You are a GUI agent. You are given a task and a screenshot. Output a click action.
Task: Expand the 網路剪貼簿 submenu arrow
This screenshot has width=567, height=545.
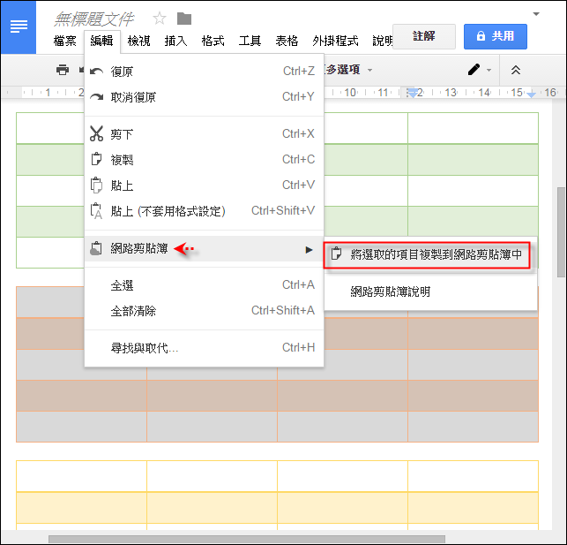tap(309, 249)
